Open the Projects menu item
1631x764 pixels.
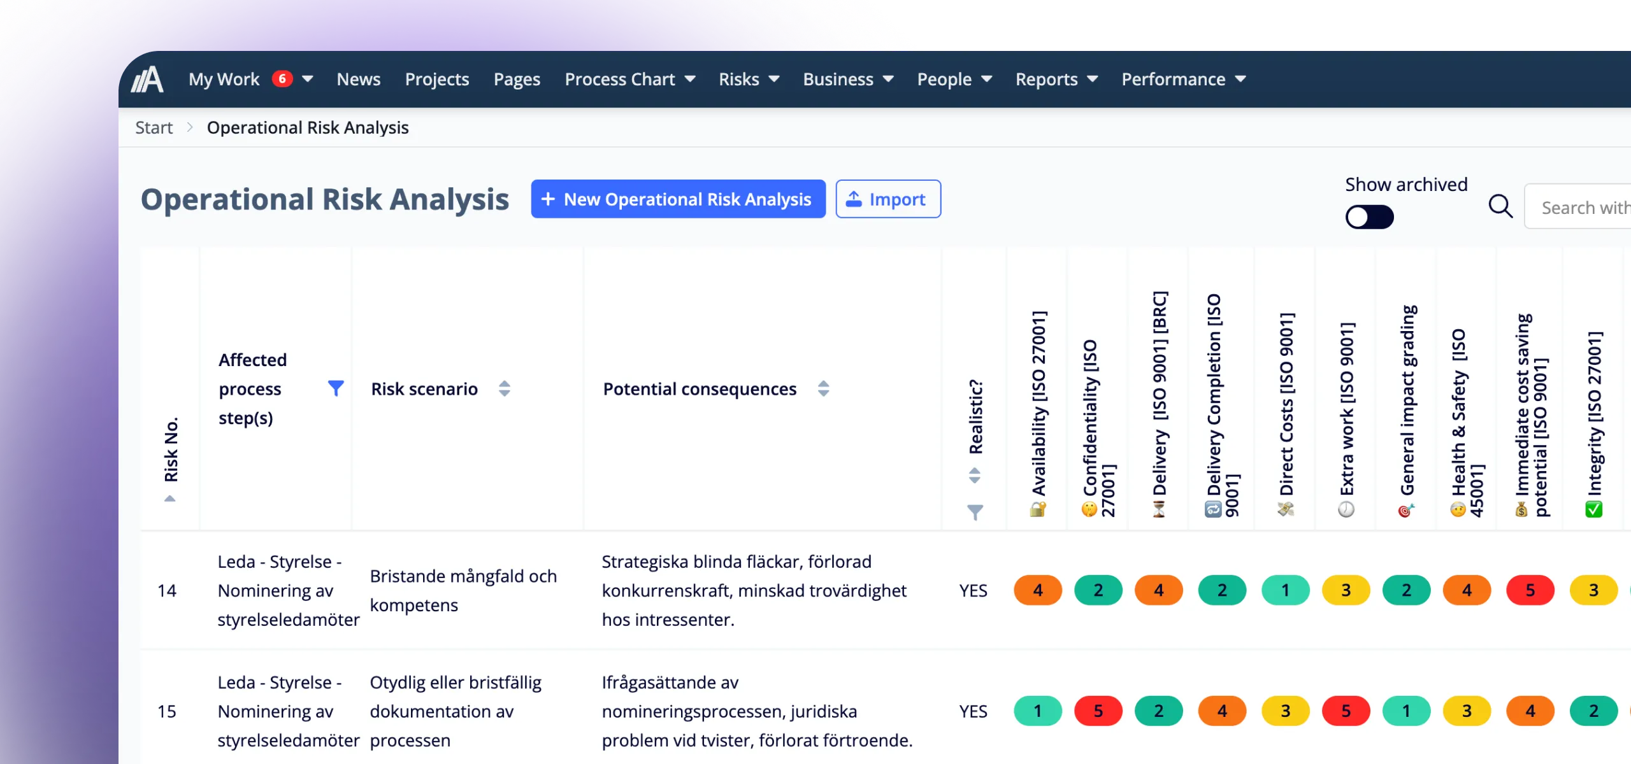pos(437,79)
